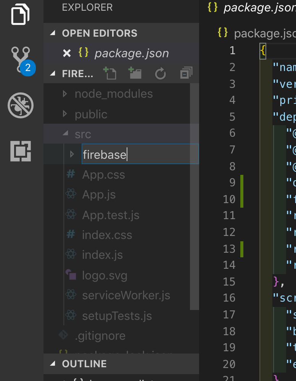This screenshot has width=296, height=381.
Task: Expand the node_modules folder
Action: pyautogui.click(x=114, y=94)
